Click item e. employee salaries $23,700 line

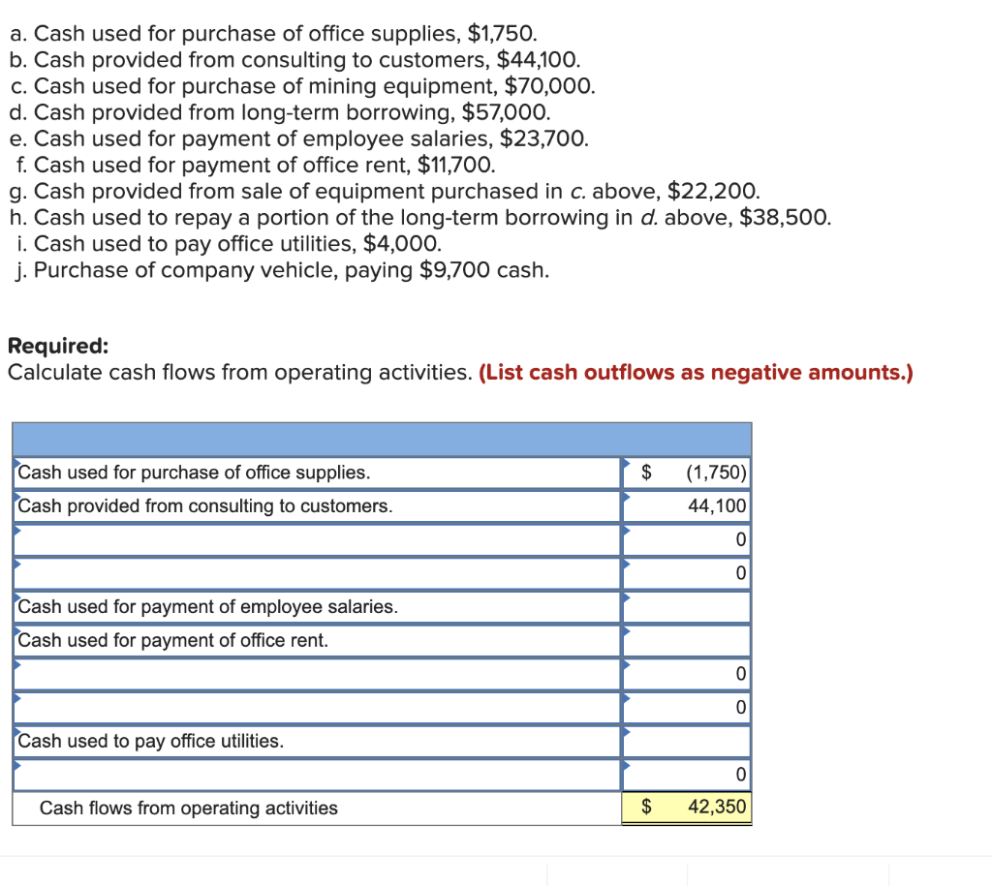click(x=299, y=138)
